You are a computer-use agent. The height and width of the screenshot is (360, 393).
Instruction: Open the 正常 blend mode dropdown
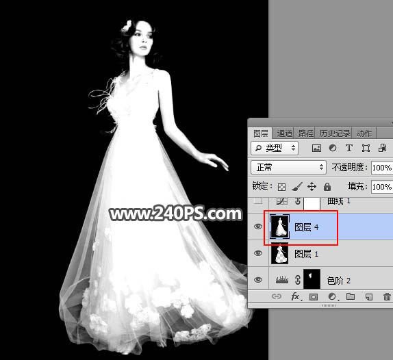point(288,168)
